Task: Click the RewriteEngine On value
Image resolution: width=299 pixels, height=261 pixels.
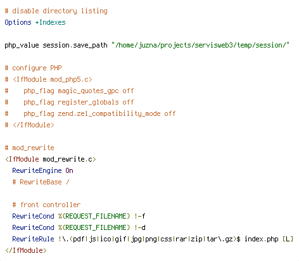Action: tap(69, 170)
